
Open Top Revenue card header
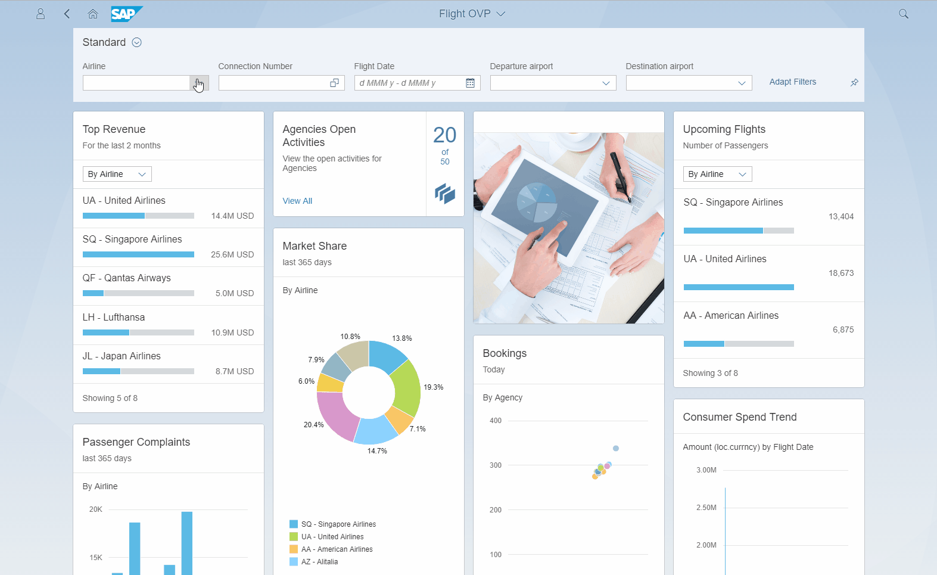coord(169,136)
